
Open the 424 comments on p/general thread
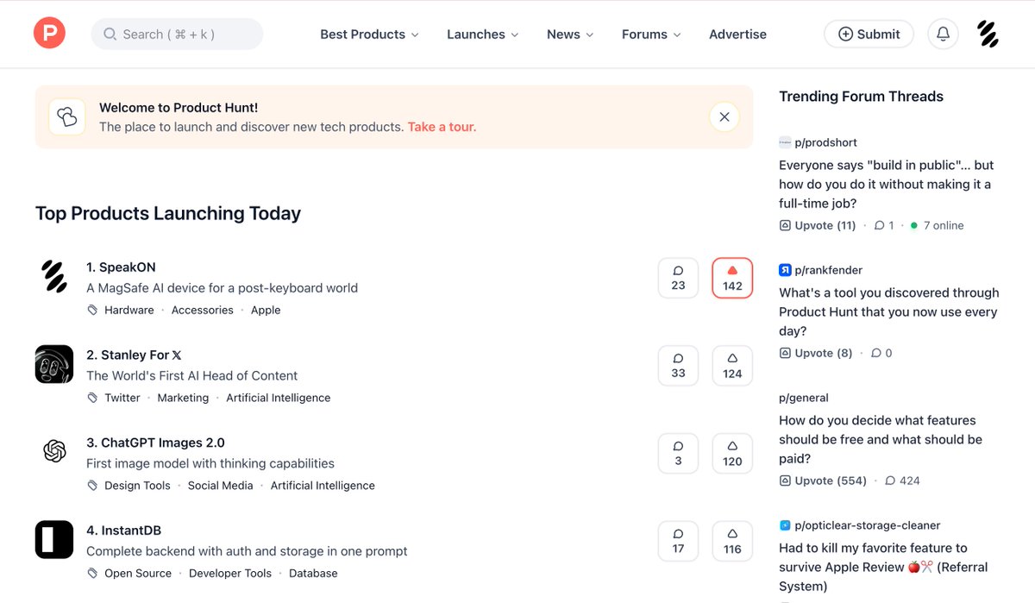pyautogui.click(x=903, y=481)
